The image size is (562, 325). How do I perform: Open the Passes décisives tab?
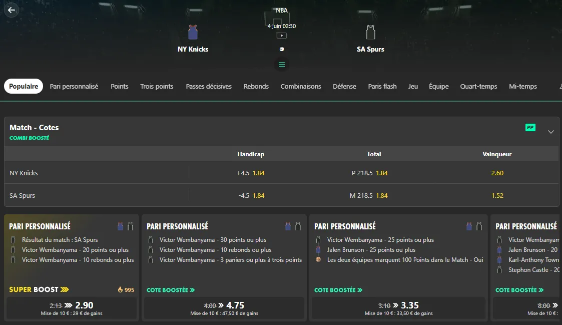[x=209, y=87]
